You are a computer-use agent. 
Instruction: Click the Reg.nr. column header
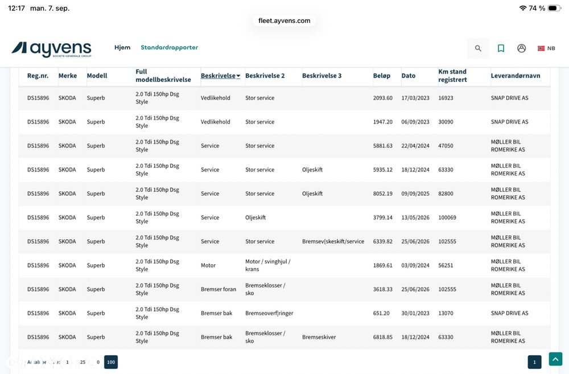click(38, 76)
